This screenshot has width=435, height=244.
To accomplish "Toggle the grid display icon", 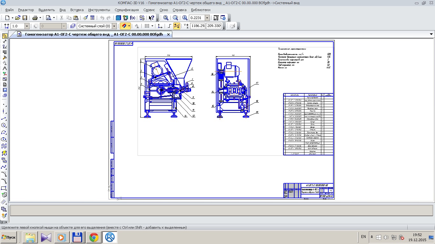I will (x=147, y=26).
